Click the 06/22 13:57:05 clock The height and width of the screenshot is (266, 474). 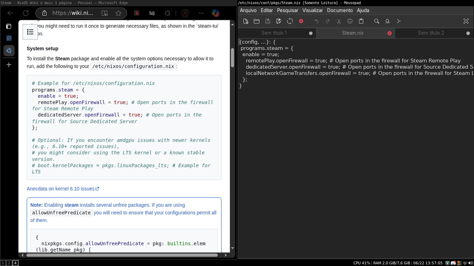click(428, 263)
